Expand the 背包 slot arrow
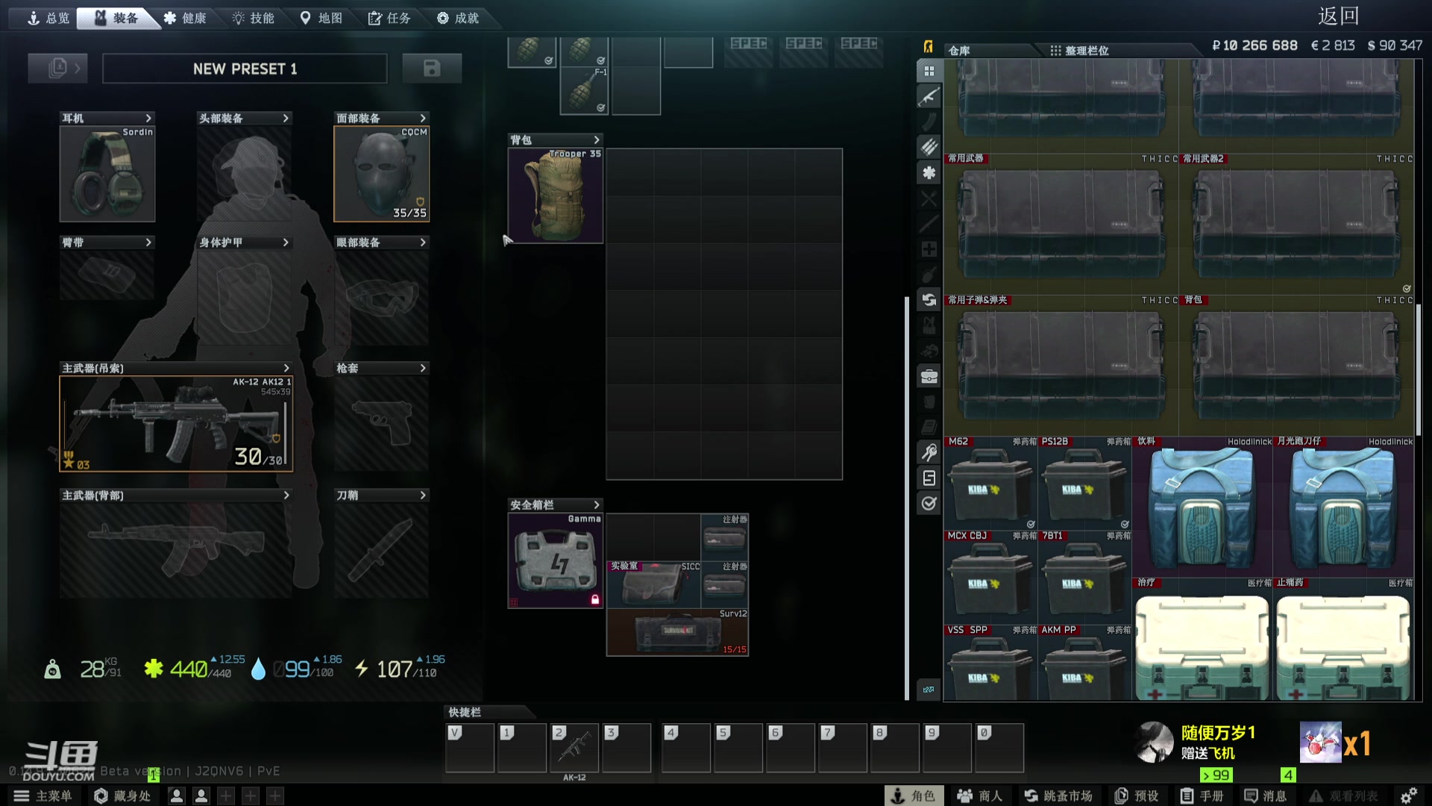The width and height of the screenshot is (1432, 806). click(x=597, y=140)
